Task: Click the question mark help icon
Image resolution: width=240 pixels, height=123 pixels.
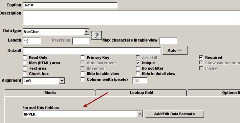Action: pos(96,35)
